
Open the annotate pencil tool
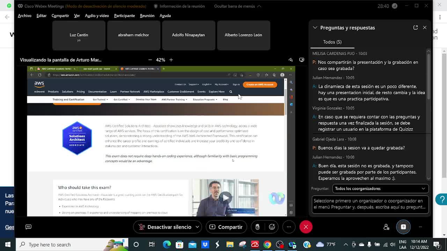(291, 60)
